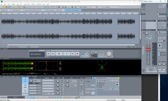Toggle the Sends on Fader checkbox in Mixer
The height and width of the screenshot is (101, 168).
point(158,14)
